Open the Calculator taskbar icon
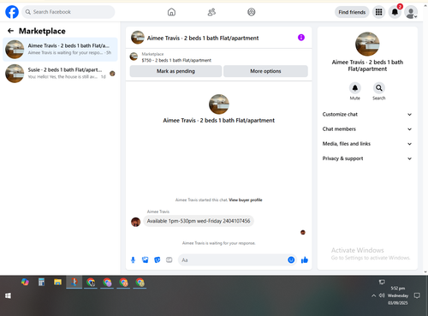This screenshot has height=316, width=428. [x=41, y=282]
